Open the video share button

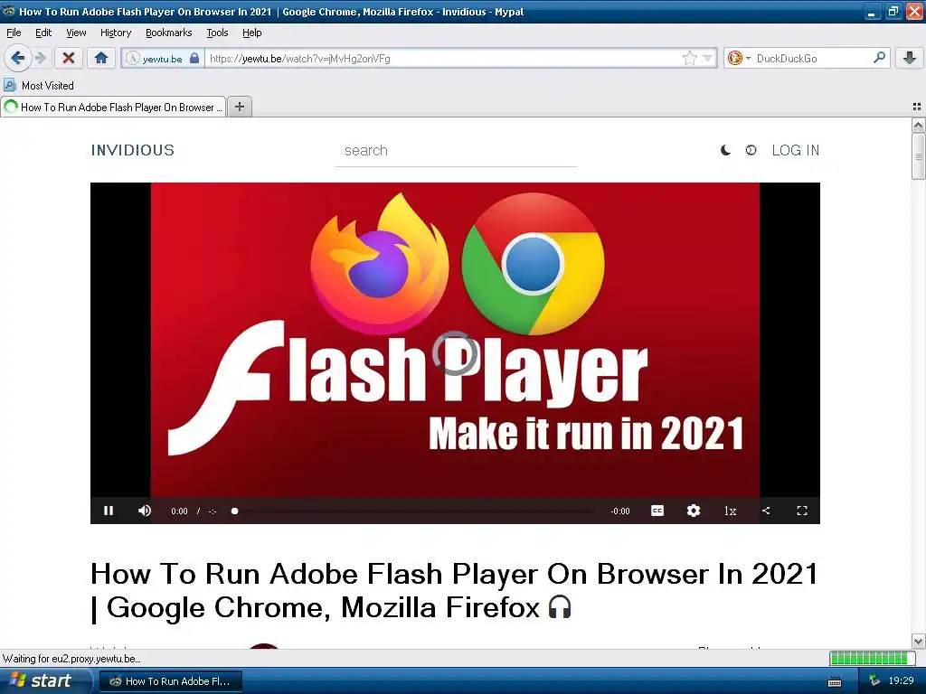click(x=766, y=511)
